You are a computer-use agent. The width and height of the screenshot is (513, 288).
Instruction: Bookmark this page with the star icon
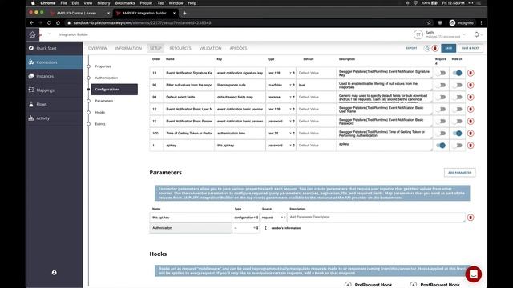(x=429, y=23)
